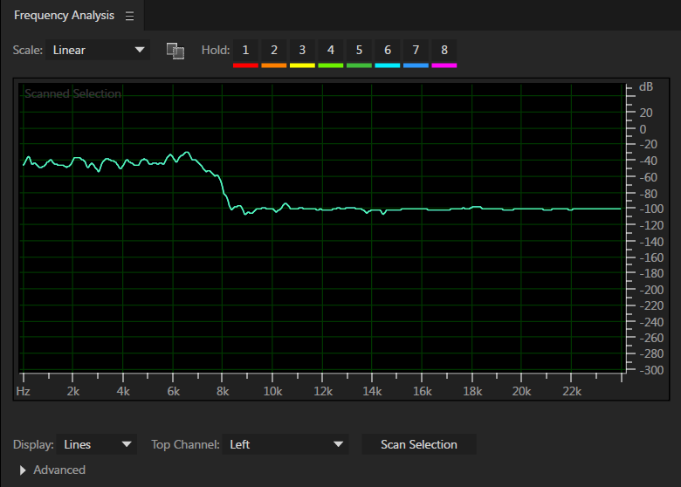Click the 10k label on frequency axis
This screenshot has width=681, height=487.
pos(272,392)
